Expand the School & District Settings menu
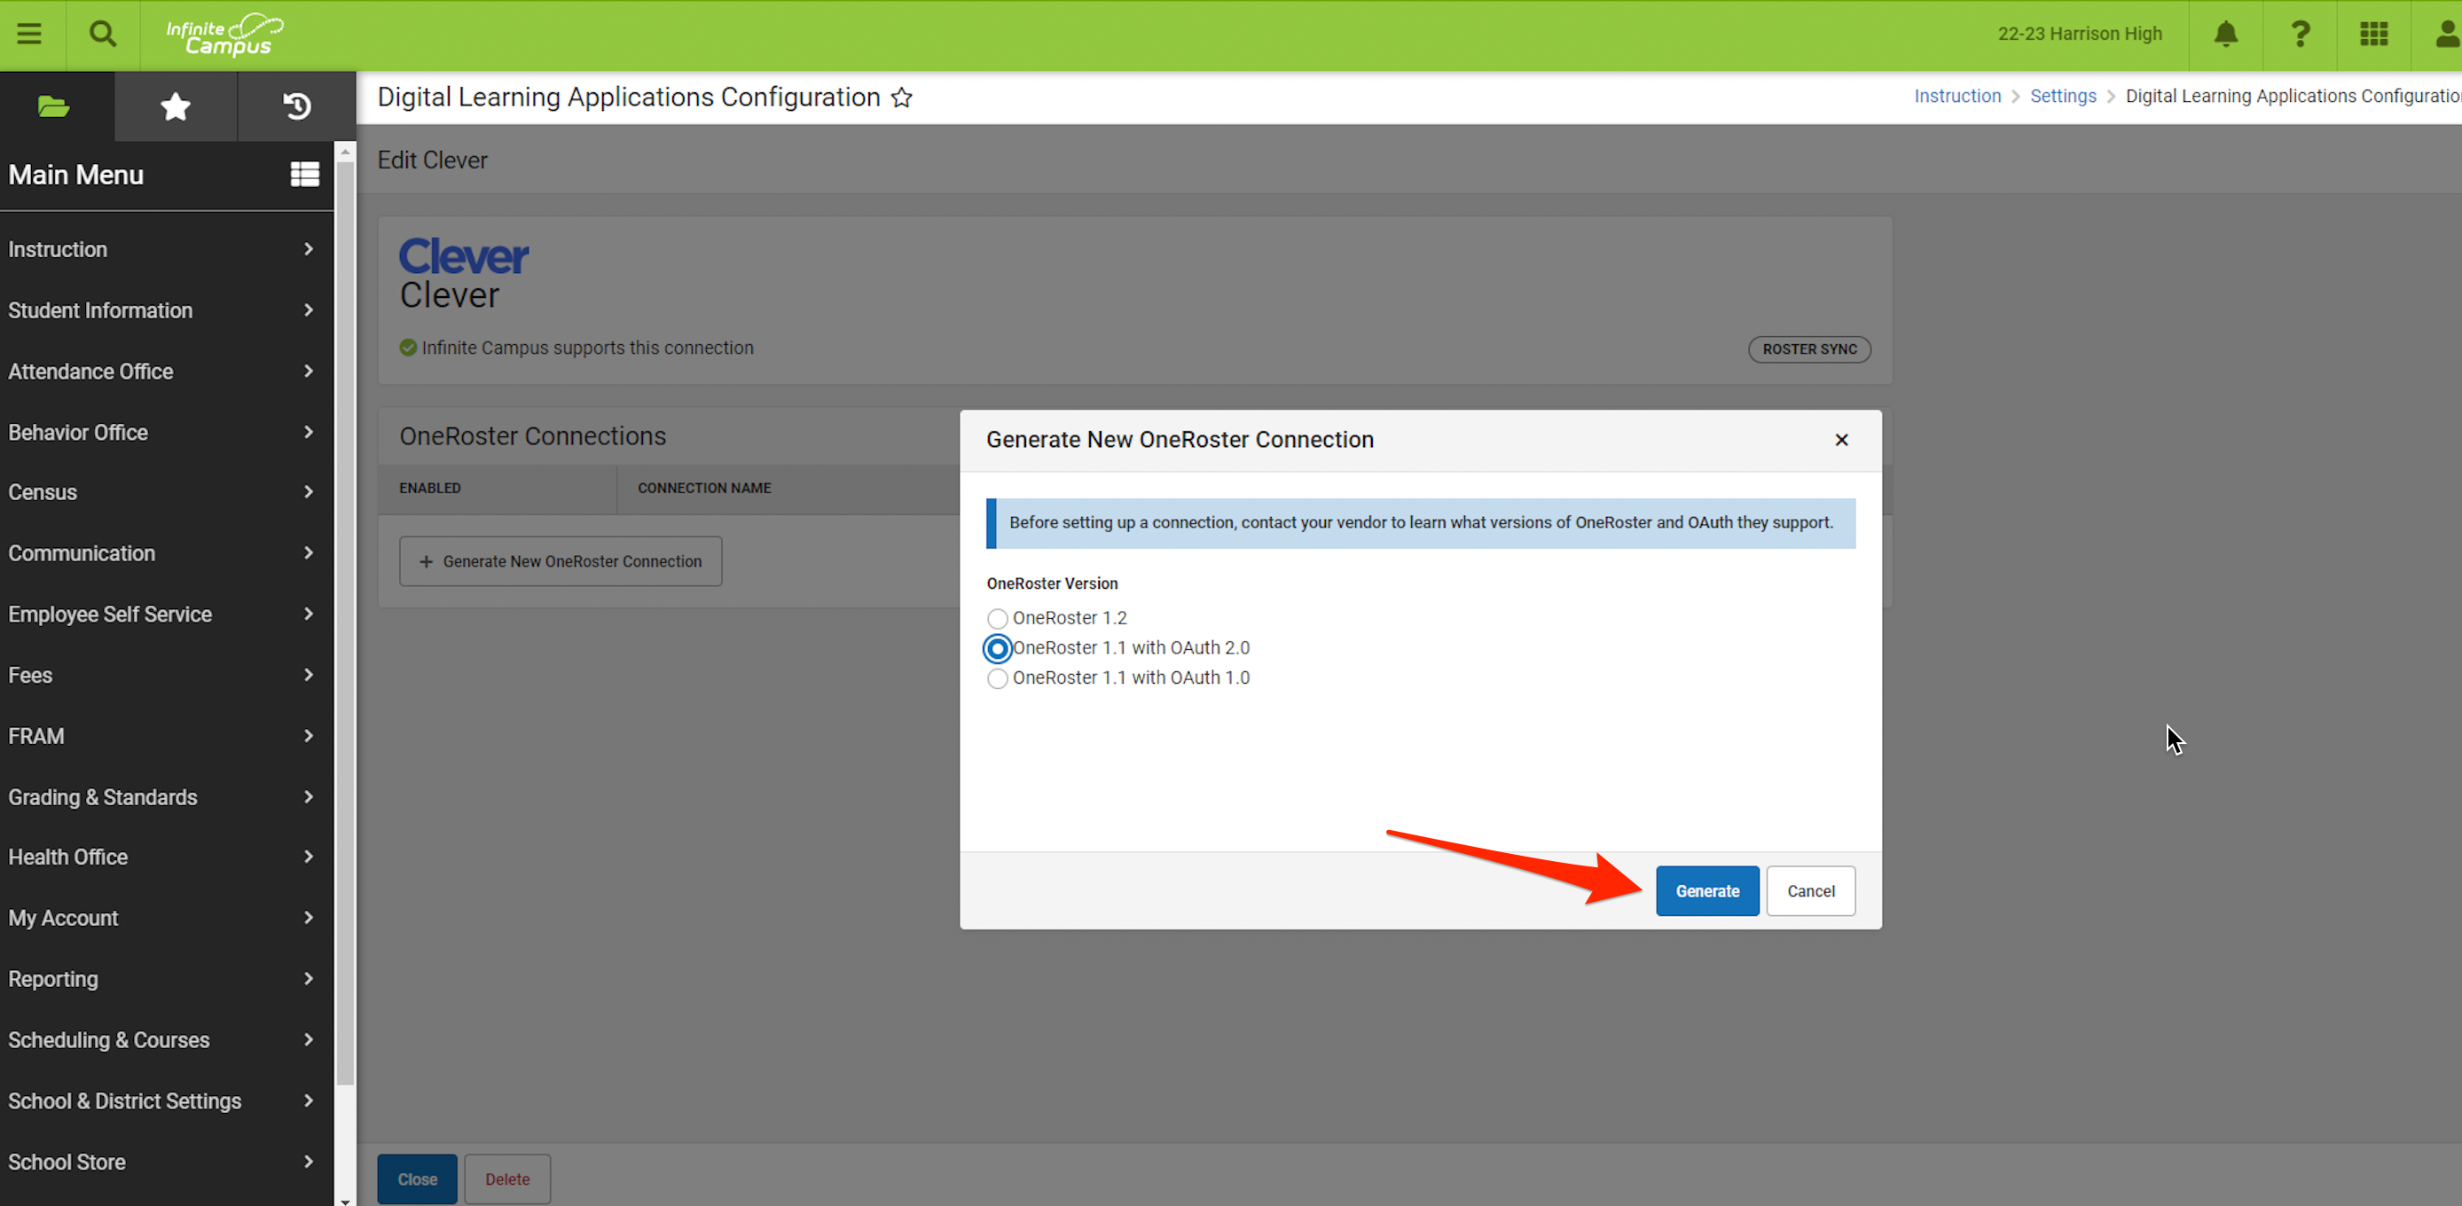2462x1206 pixels. (124, 1100)
